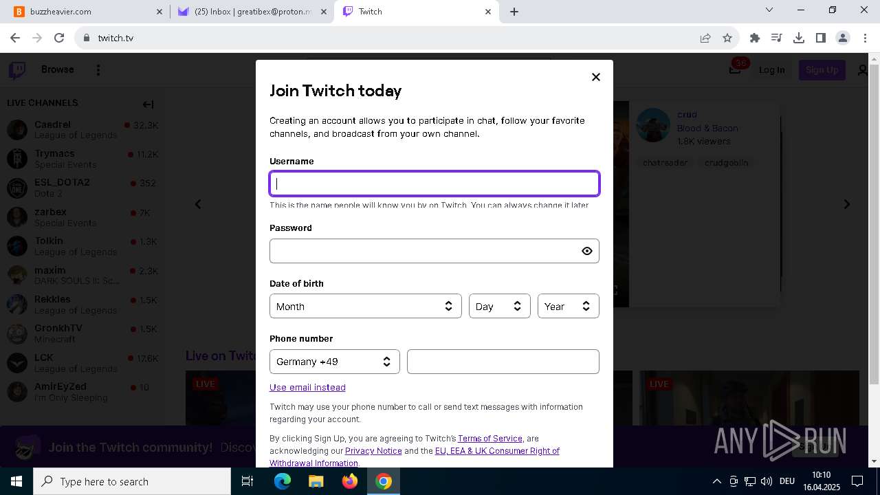Open the Day dropdown

click(499, 307)
